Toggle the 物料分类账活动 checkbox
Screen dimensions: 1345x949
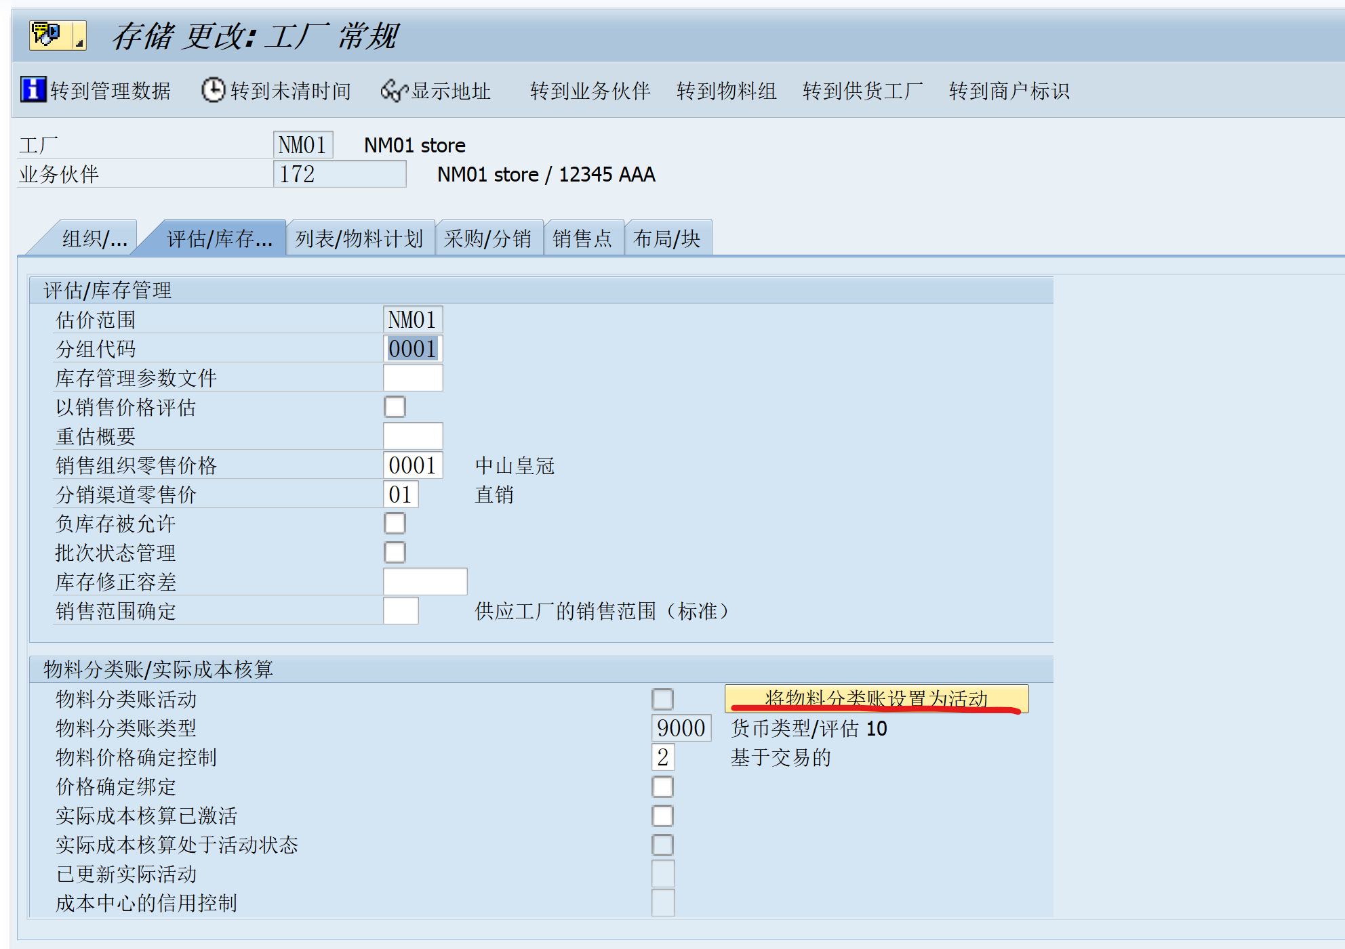pyautogui.click(x=662, y=699)
